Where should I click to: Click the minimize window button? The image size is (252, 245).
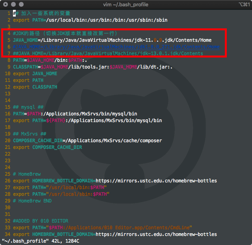(13, 4)
